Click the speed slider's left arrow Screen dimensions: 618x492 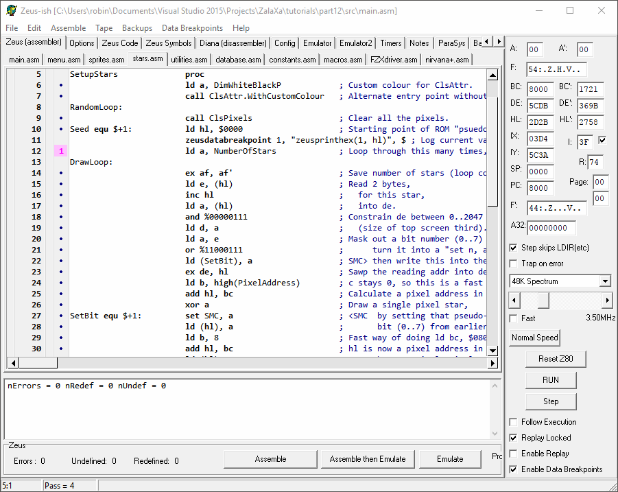tap(514, 301)
